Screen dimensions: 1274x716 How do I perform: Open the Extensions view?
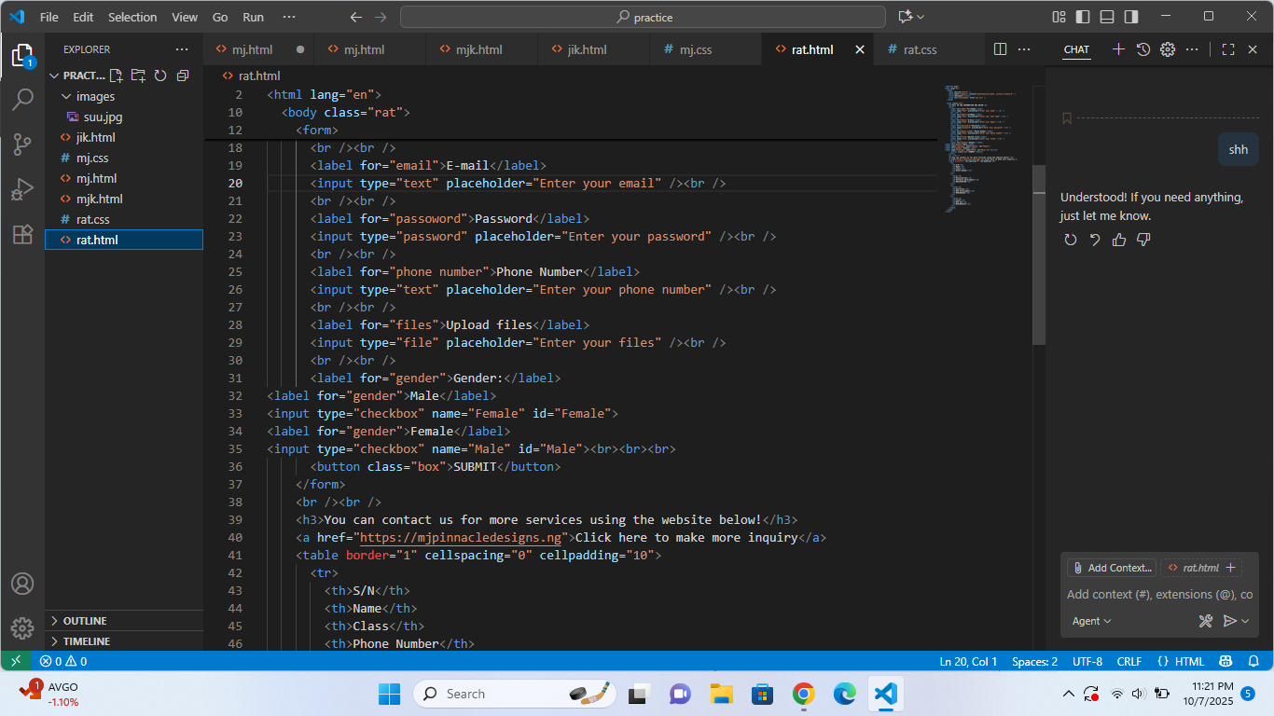coord(22,235)
